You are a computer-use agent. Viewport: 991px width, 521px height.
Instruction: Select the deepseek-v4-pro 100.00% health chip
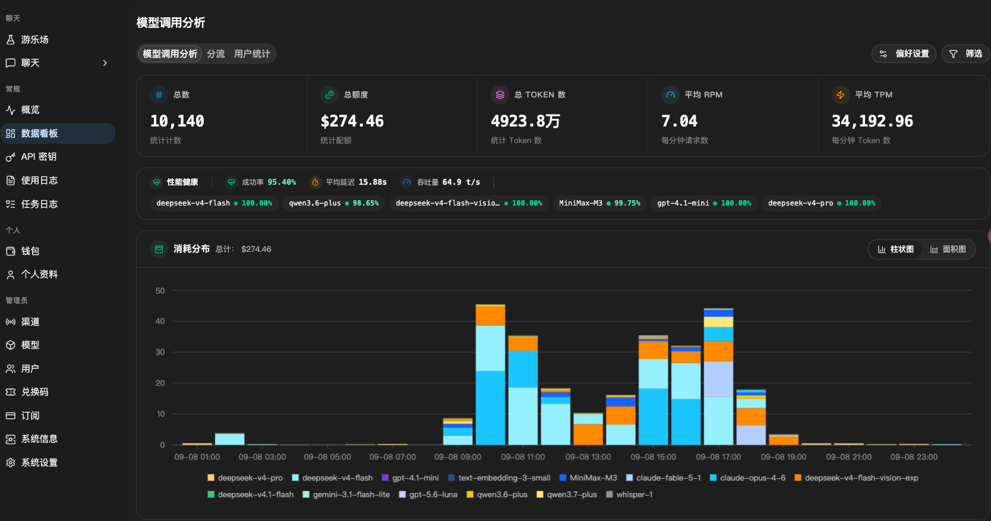pyautogui.click(x=822, y=203)
